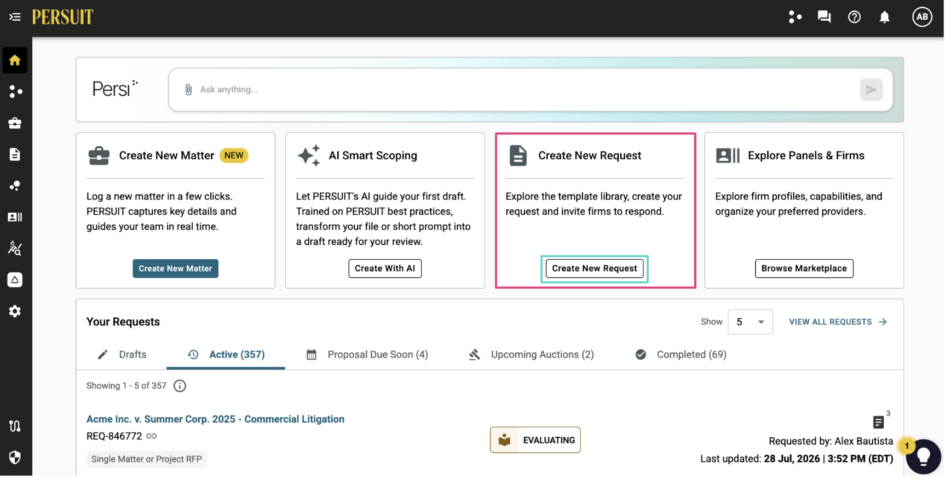Click the Explore Panels & Firms card title
This screenshot has height=480, width=945.
click(x=806, y=156)
